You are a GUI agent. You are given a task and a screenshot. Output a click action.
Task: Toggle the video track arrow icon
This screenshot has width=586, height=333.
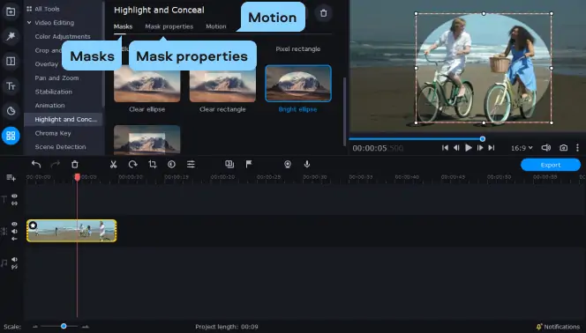pos(14,238)
